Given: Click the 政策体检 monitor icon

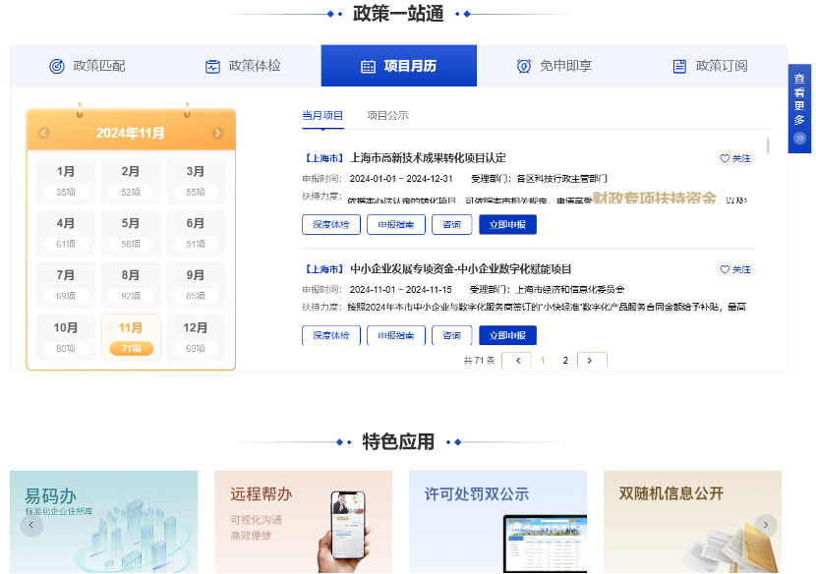Looking at the screenshot, I should pyautogui.click(x=212, y=66).
